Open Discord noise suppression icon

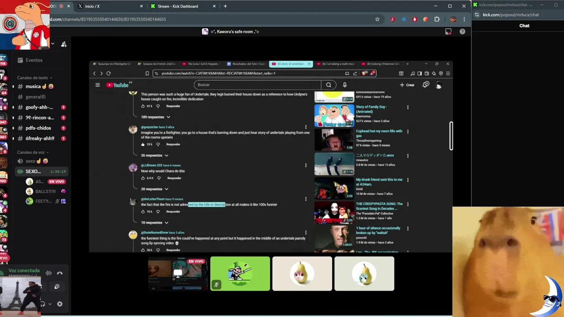49,273
